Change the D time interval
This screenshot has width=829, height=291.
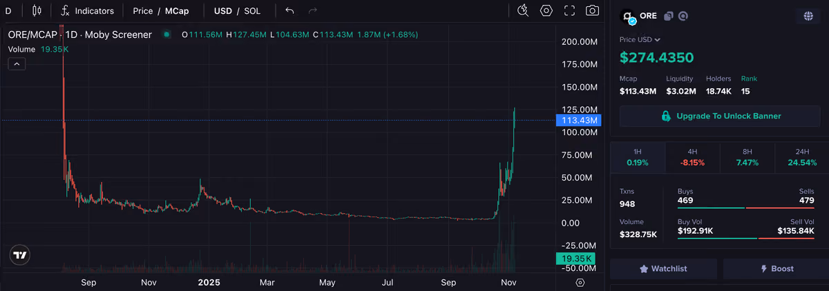pos(8,11)
